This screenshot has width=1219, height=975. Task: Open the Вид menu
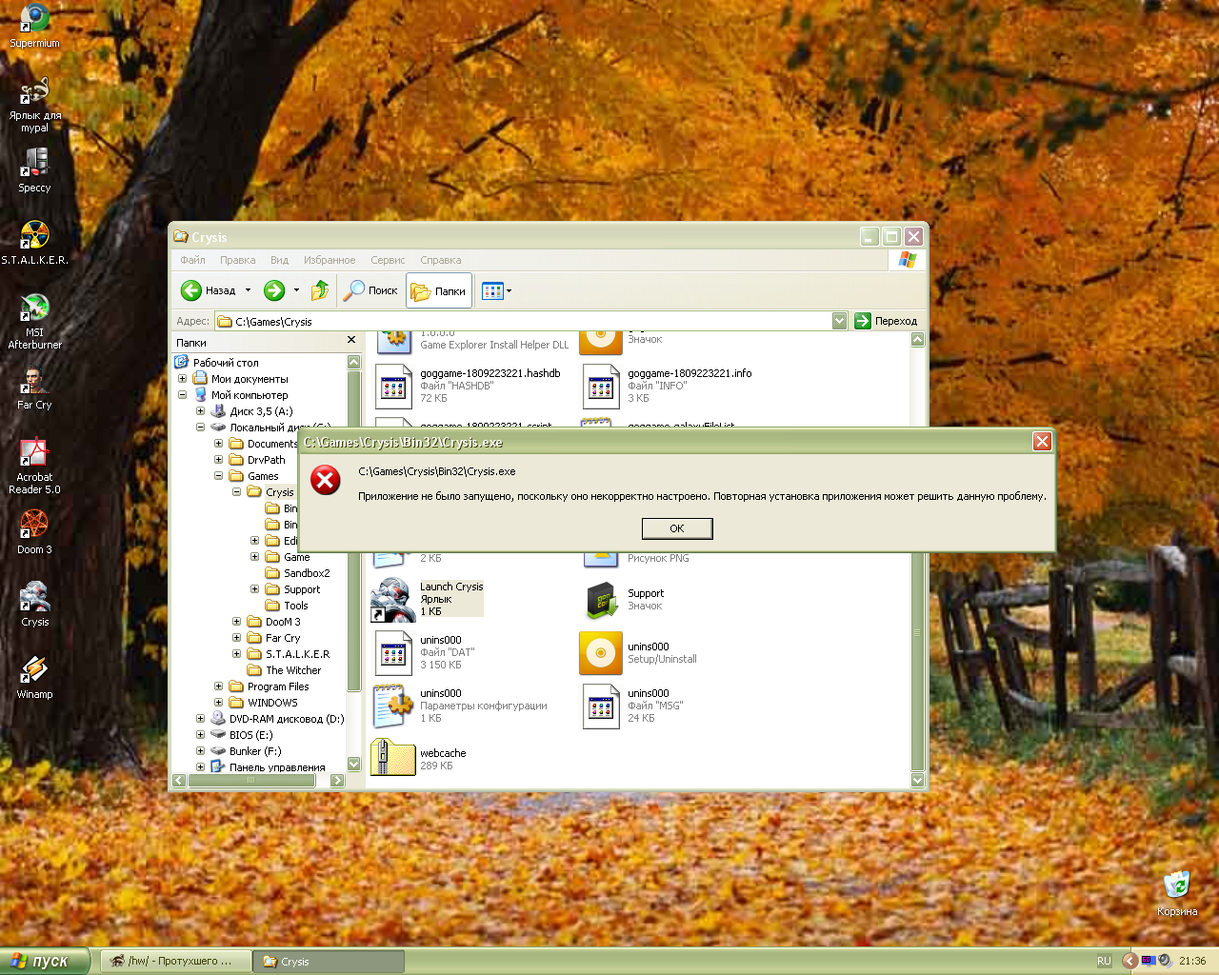[279, 260]
